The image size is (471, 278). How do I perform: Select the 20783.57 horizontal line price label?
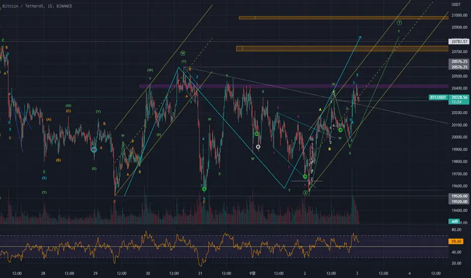[459, 41]
